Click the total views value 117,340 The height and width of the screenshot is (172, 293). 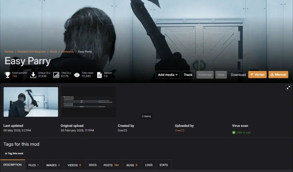(86, 76)
